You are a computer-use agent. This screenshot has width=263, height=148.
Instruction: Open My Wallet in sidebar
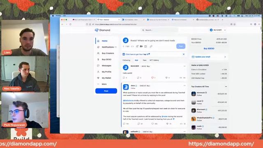pos(106,78)
